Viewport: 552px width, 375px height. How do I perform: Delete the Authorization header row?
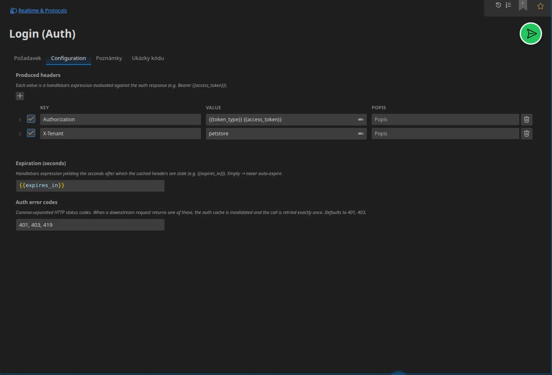526,120
